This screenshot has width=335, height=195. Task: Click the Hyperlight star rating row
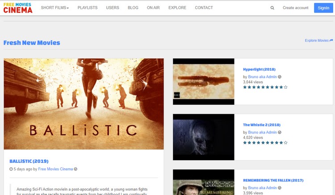coord(265,87)
